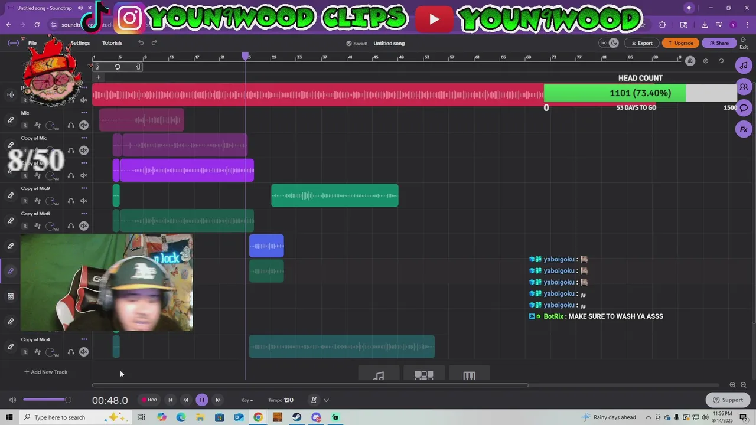Open the File menu
756x425 pixels.
point(32,43)
